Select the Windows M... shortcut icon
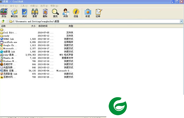 [x=2, y=61]
